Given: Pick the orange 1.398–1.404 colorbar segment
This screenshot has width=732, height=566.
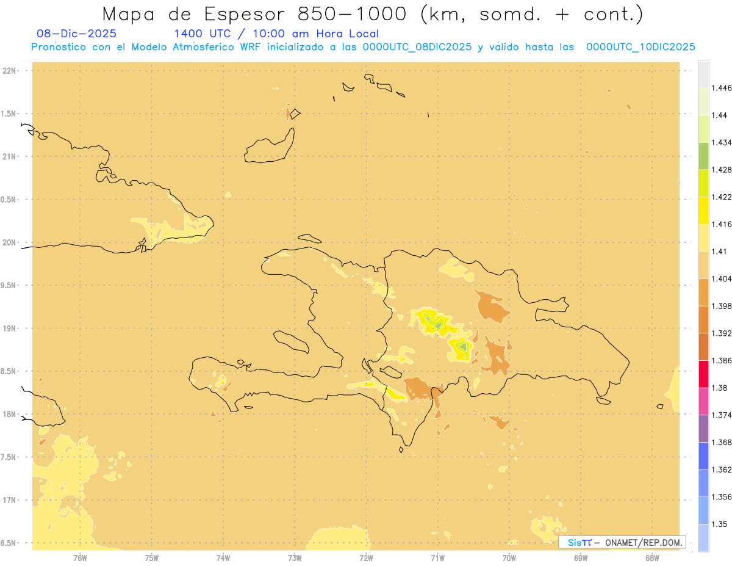Looking at the screenshot, I should point(703,292).
